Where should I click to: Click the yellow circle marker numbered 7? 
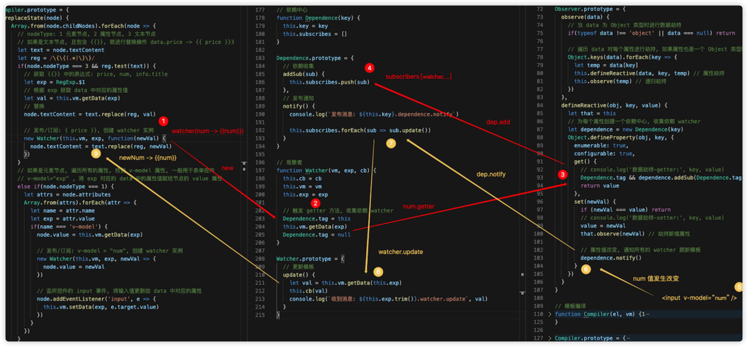391,143
